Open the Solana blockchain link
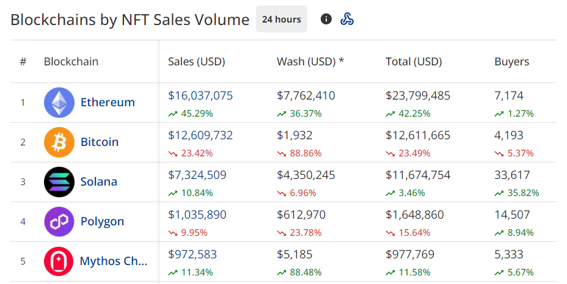The height and width of the screenshot is (284, 567). (99, 182)
